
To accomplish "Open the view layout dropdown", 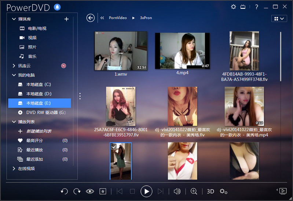I will [x=279, y=18].
